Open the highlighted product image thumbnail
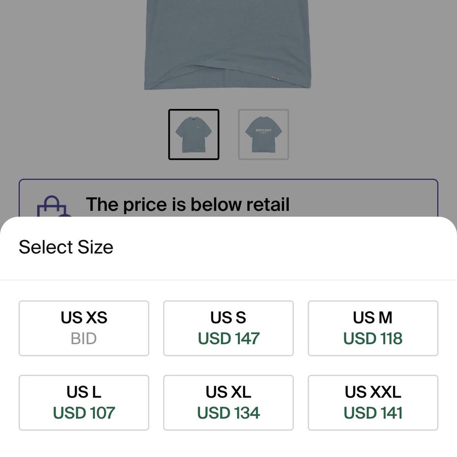 [x=194, y=135]
